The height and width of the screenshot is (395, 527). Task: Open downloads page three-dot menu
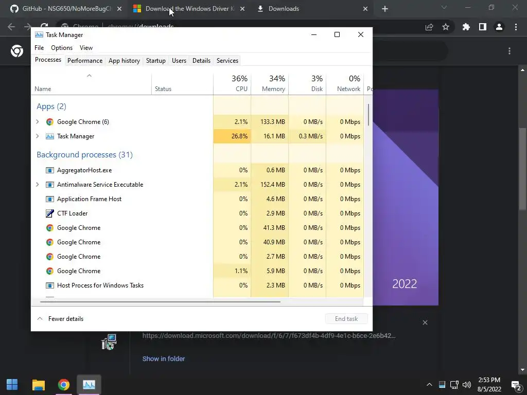tap(510, 51)
